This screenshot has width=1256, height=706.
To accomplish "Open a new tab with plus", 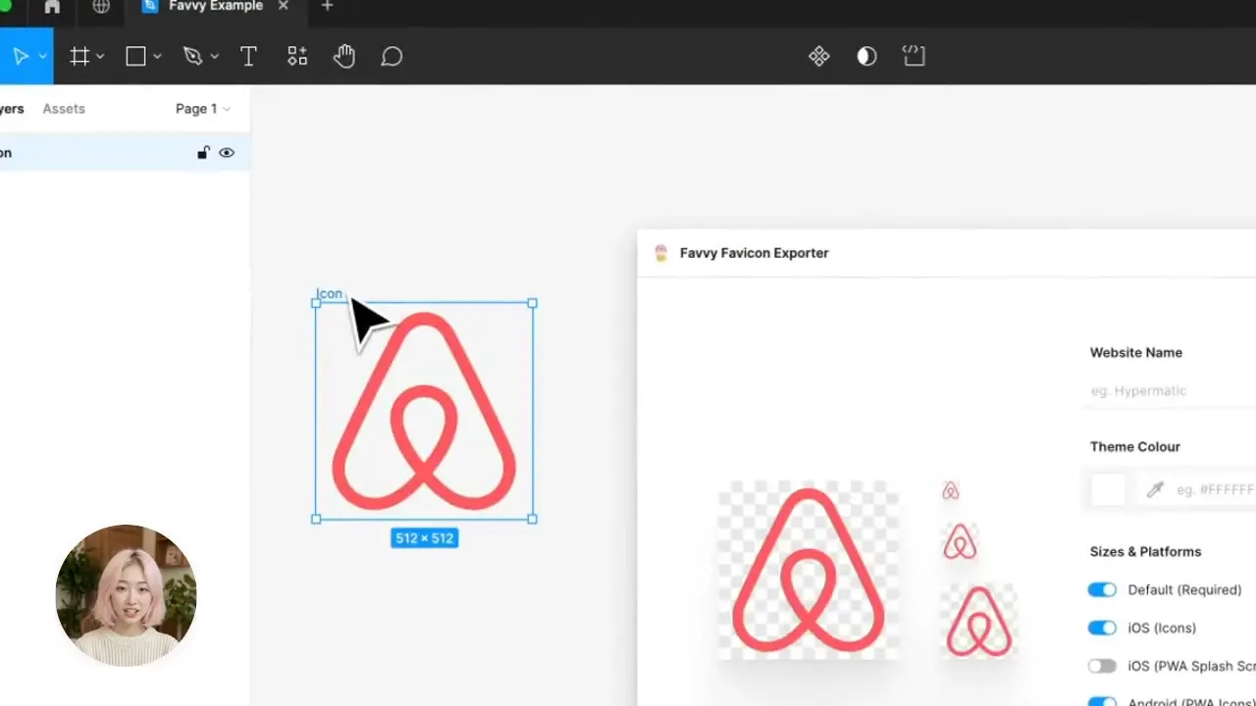I will 328,6.
